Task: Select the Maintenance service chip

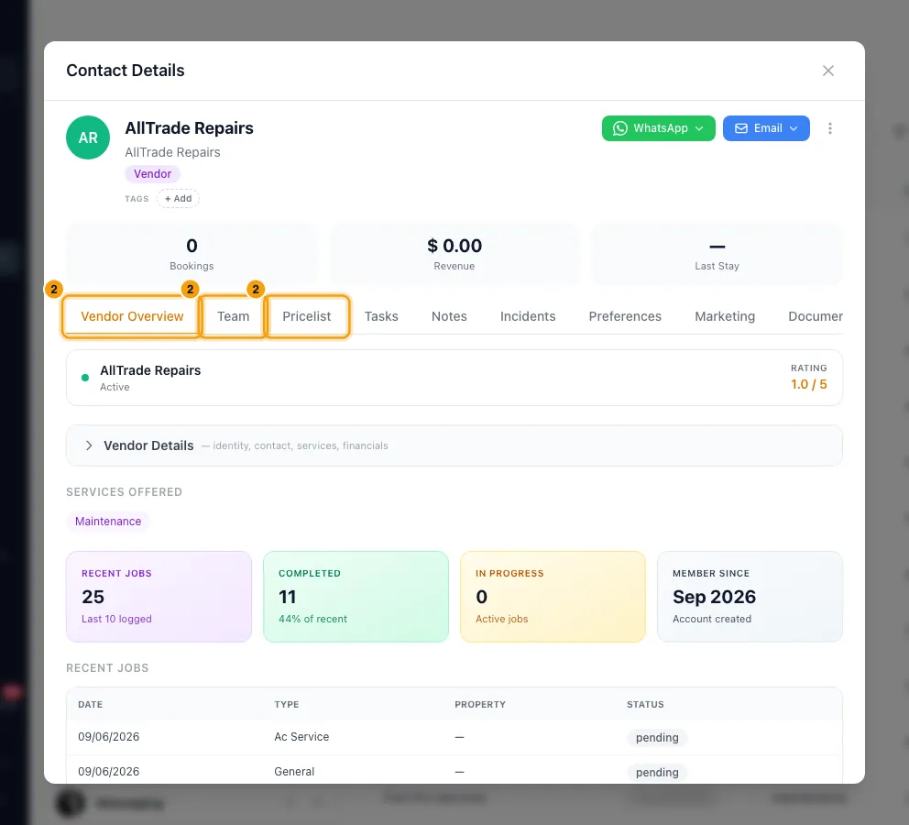Action: coord(108,522)
